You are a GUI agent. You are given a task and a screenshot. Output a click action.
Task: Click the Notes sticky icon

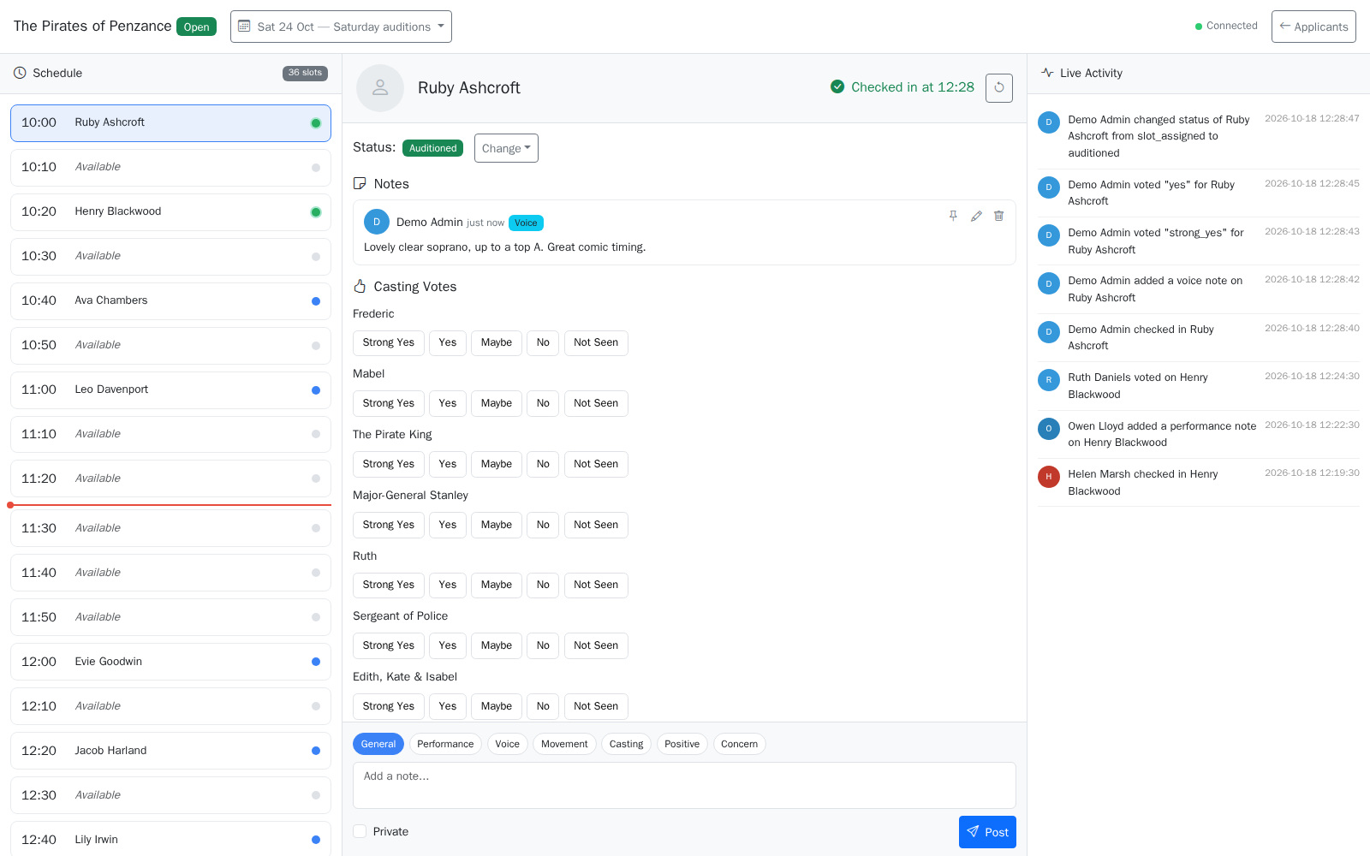coord(360,183)
